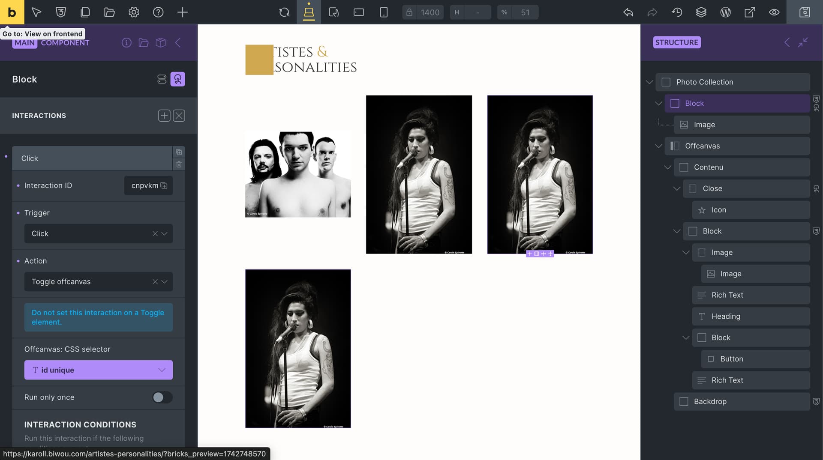This screenshot has width=823, height=460.
Task: Open the interactions icon in Block header
Action: pyautogui.click(x=178, y=79)
